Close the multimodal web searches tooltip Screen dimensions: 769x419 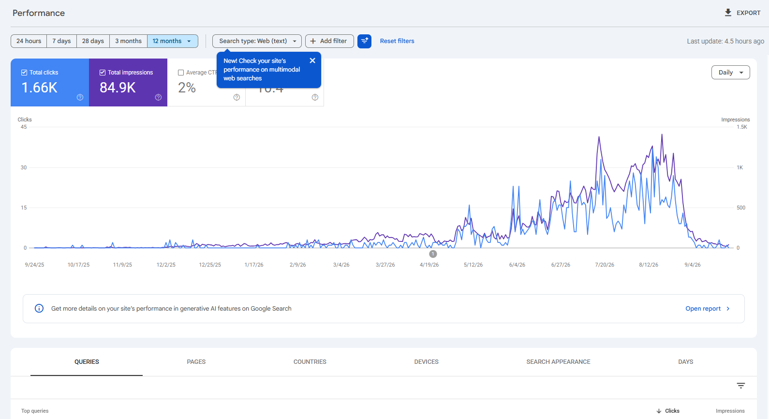tap(312, 60)
